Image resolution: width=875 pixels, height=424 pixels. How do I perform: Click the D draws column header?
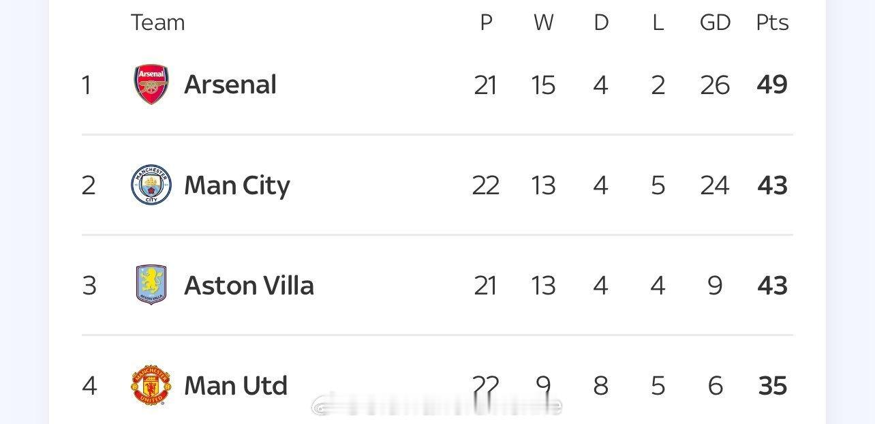[x=600, y=22]
